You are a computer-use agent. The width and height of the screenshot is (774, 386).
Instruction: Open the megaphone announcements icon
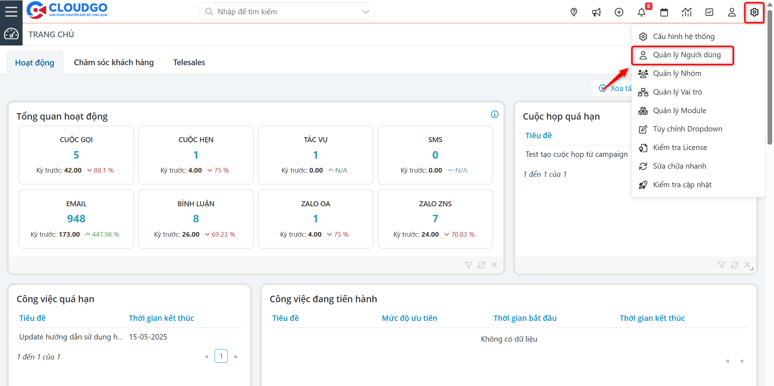pyautogui.click(x=596, y=12)
